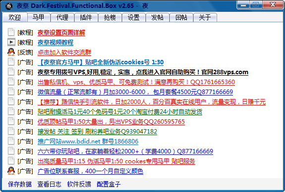Click QQ penguin icon beside 点击加入软件交流群
The height and width of the screenshot is (192, 285).
[x=11, y=52]
